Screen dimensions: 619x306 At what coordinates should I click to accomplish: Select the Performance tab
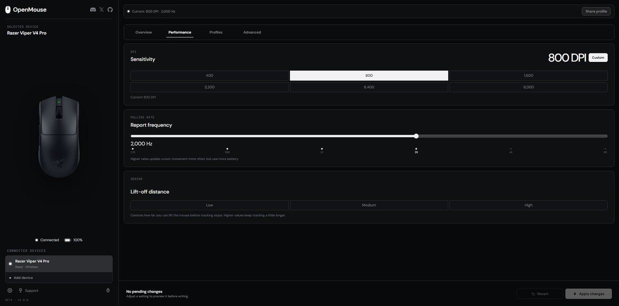pos(180,32)
